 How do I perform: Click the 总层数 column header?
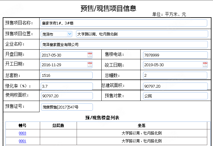click(x=58, y=125)
